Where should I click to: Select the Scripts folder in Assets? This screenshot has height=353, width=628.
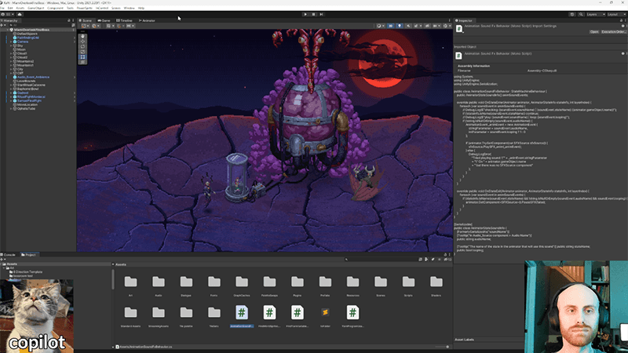[x=408, y=286]
